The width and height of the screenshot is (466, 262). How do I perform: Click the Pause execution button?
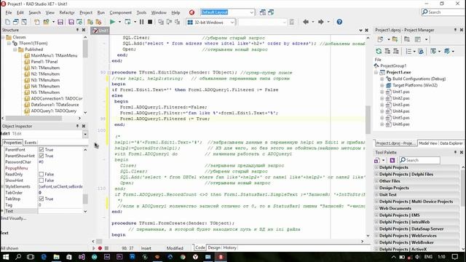click(x=141, y=22)
